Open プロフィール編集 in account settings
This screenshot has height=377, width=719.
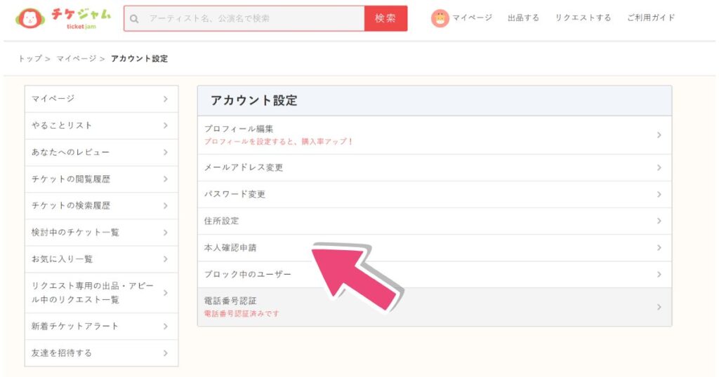pyautogui.click(x=435, y=135)
